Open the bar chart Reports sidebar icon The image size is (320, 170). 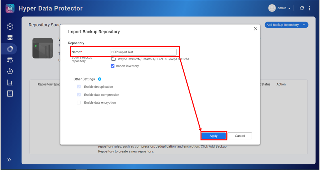[10, 83]
